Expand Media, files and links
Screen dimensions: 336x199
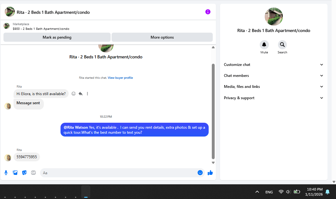click(274, 87)
